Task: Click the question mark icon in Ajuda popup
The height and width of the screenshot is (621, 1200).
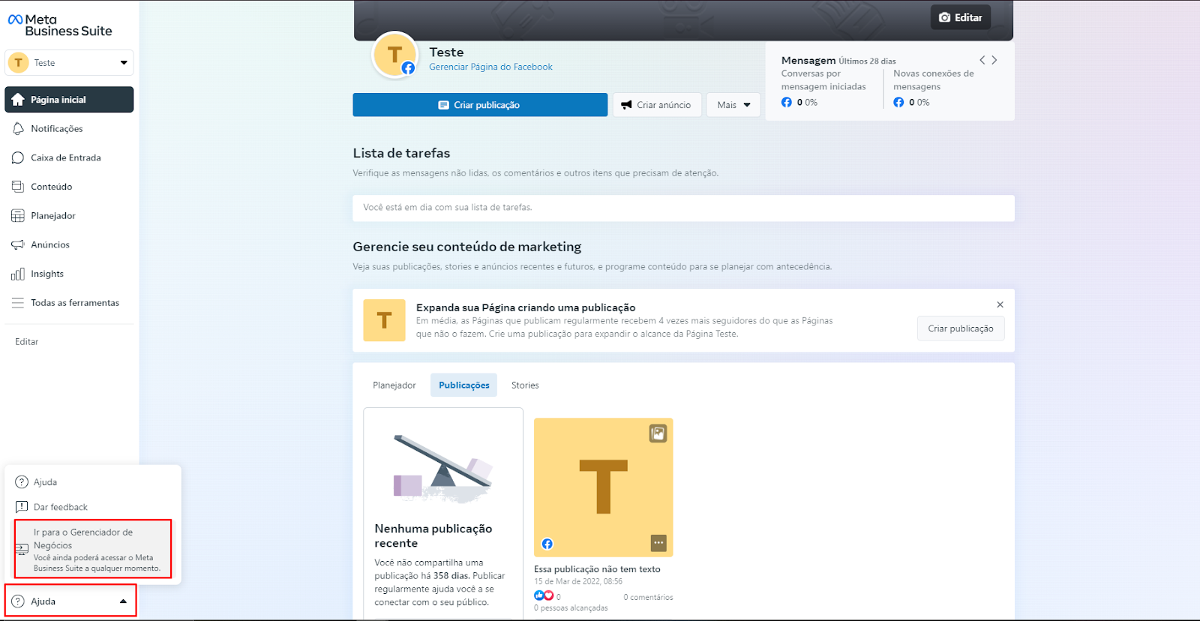Action: coord(22,482)
